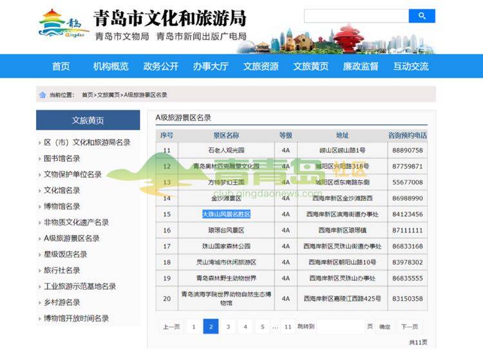Open the 文旅黄页 navigation item

click(x=310, y=66)
